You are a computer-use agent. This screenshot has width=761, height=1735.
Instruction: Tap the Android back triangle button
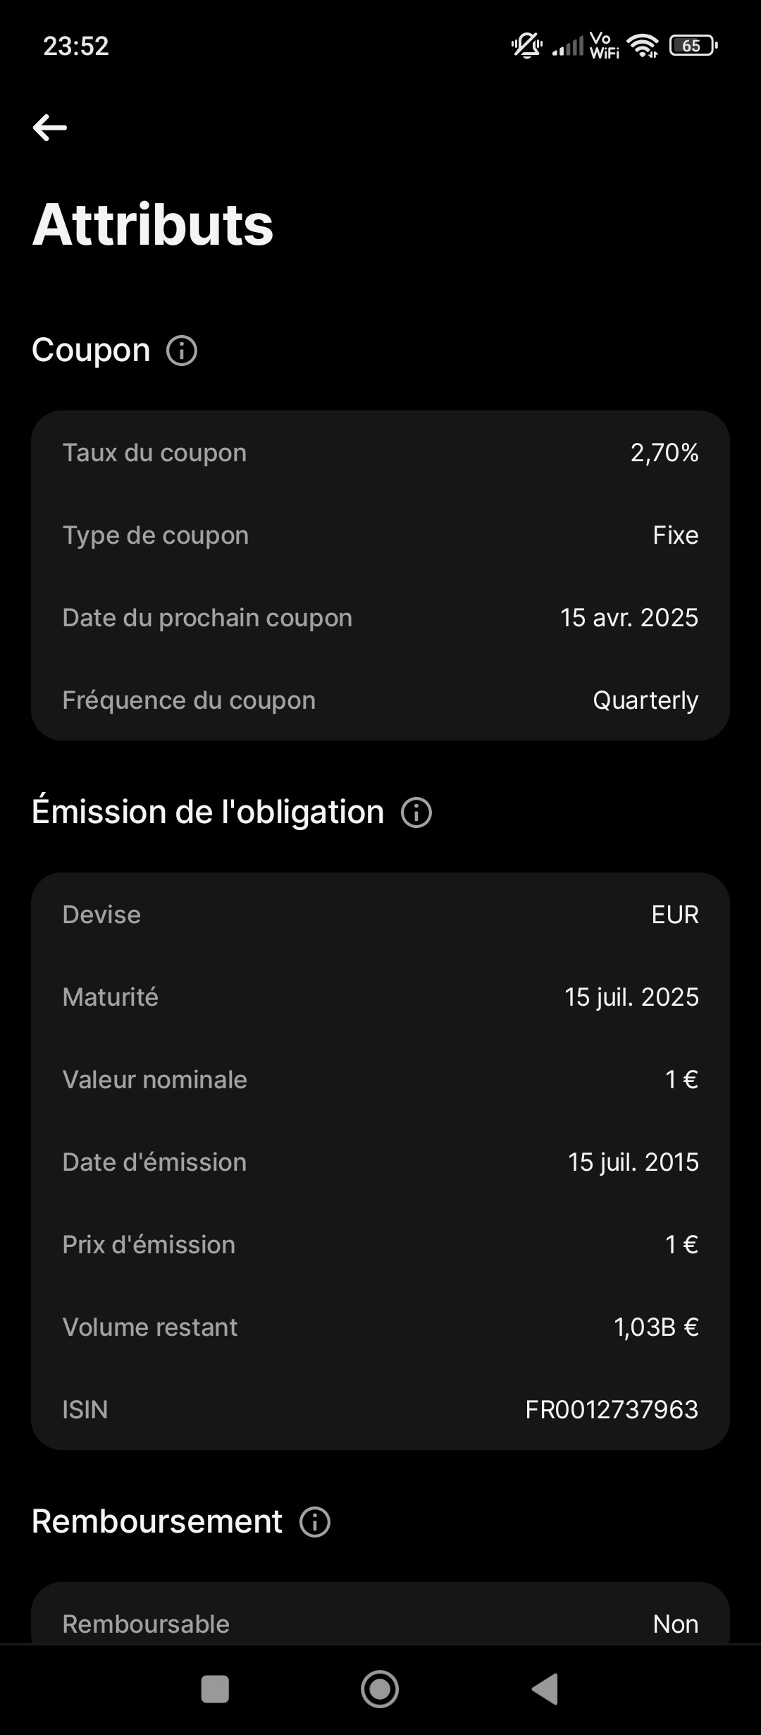(x=545, y=1689)
